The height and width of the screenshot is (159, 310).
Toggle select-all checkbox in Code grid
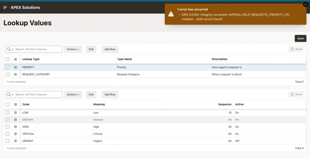8,104
